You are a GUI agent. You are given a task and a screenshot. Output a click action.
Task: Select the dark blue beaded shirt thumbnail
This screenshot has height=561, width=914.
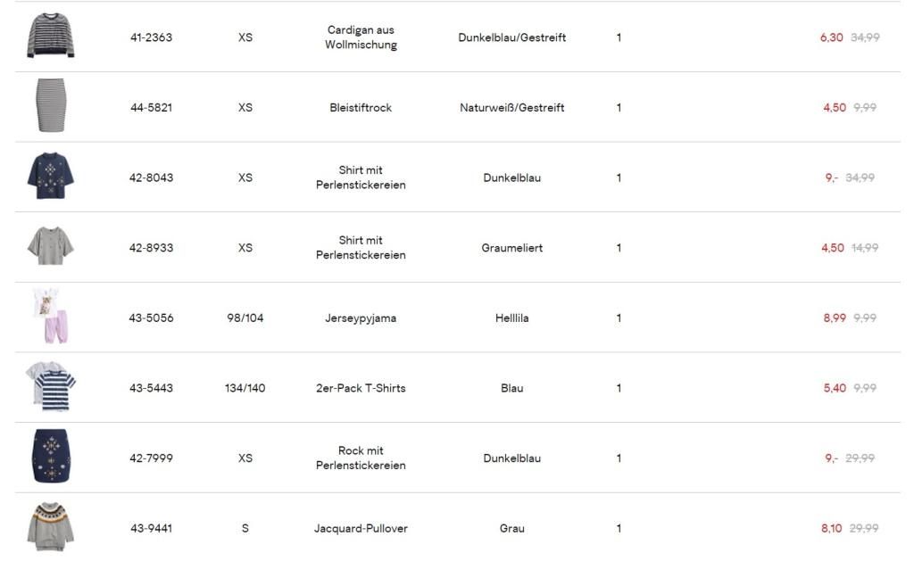(51, 176)
